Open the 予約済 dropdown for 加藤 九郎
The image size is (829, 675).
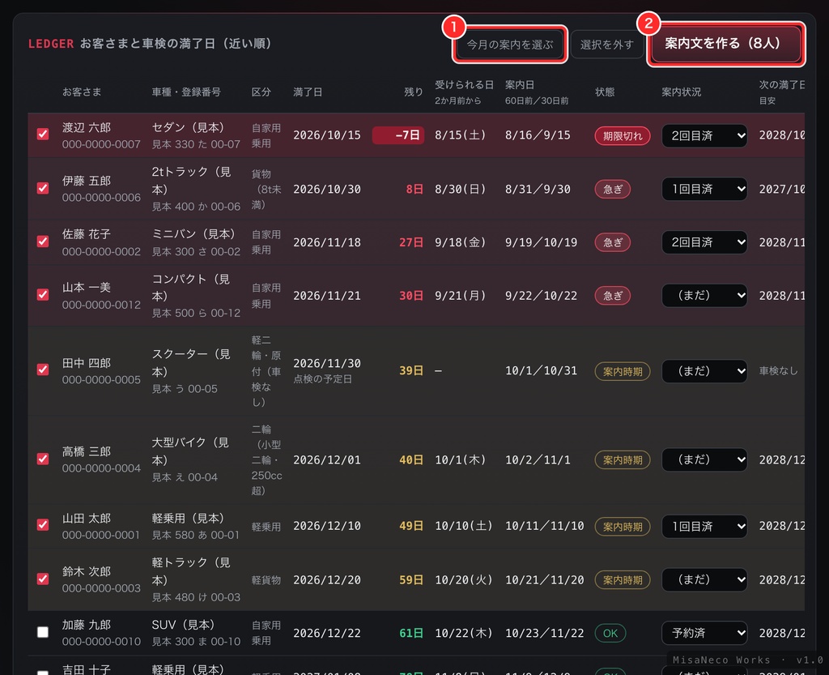pyautogui.click(x=704, y=633)
